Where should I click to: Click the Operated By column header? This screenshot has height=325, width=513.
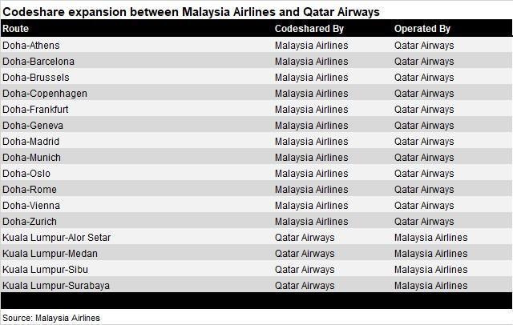[x=422, y=29]
